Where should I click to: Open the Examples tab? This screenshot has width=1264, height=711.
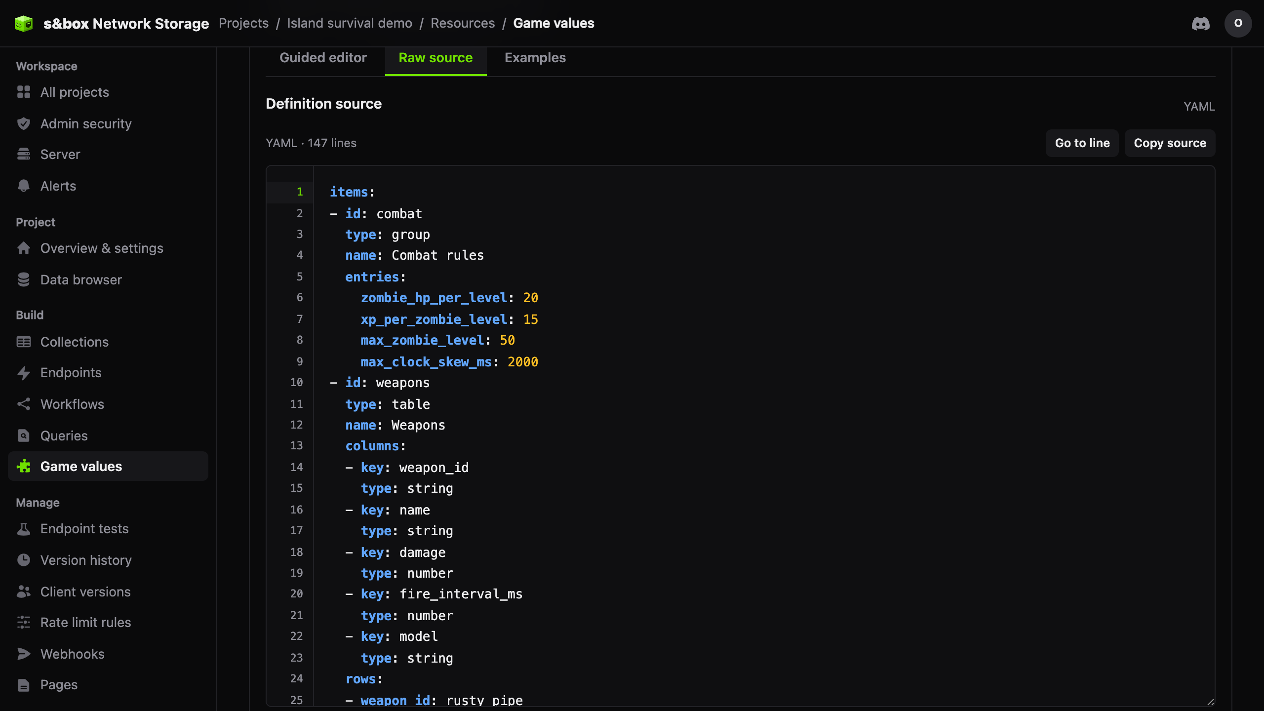[535, 58]
